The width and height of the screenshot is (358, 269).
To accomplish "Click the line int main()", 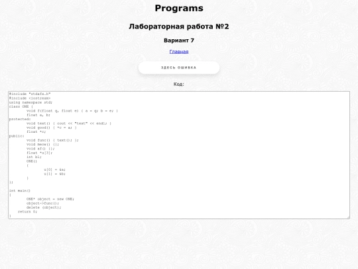I will tap(20, 191).
